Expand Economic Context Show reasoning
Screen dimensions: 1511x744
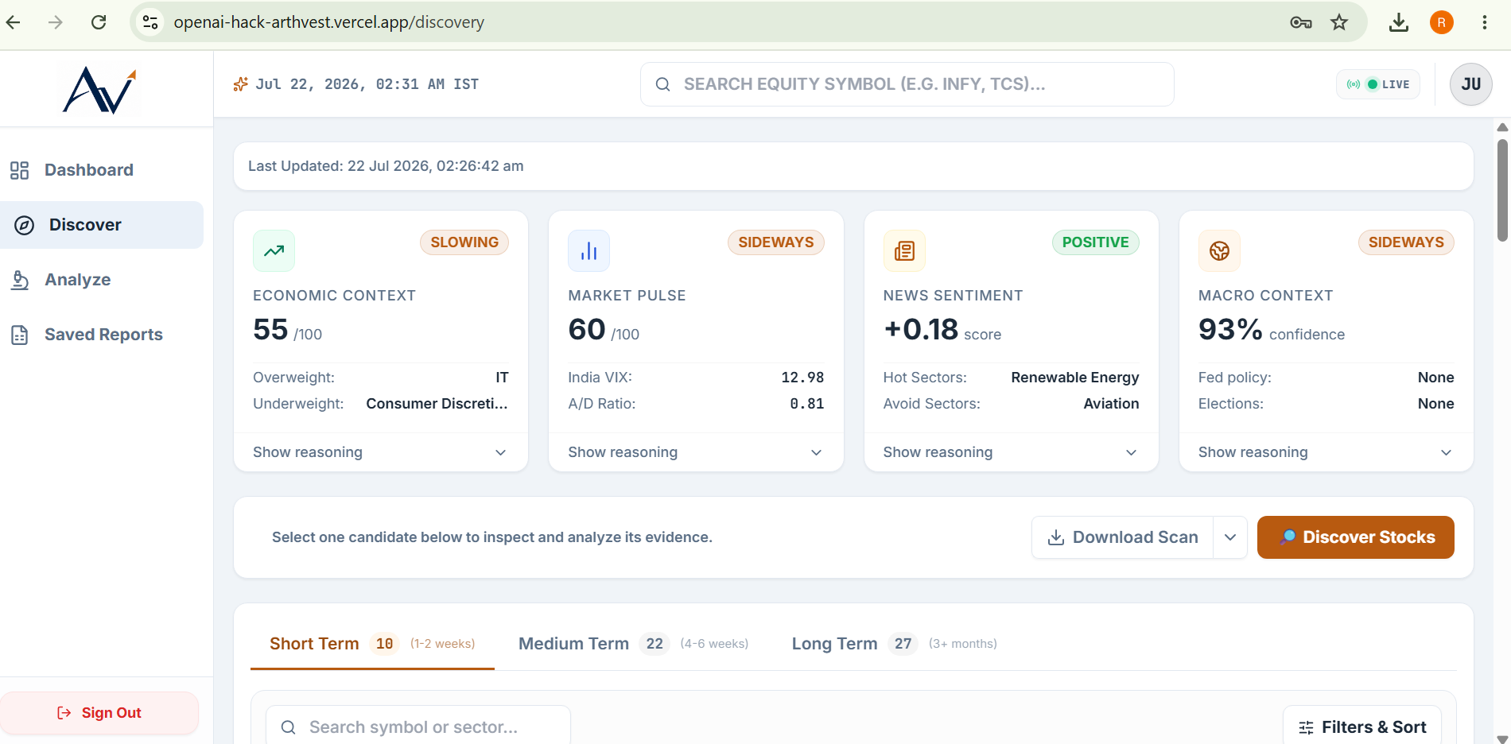tap(380, 452)
